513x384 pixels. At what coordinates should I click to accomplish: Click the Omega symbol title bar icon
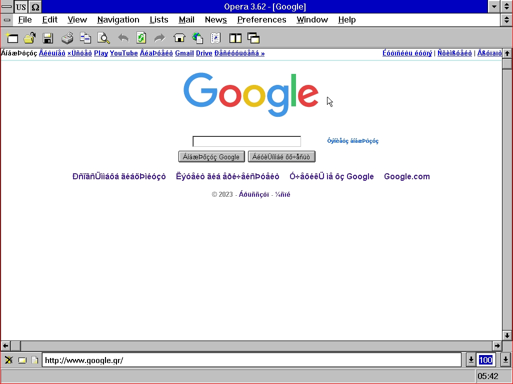point(35,7)
